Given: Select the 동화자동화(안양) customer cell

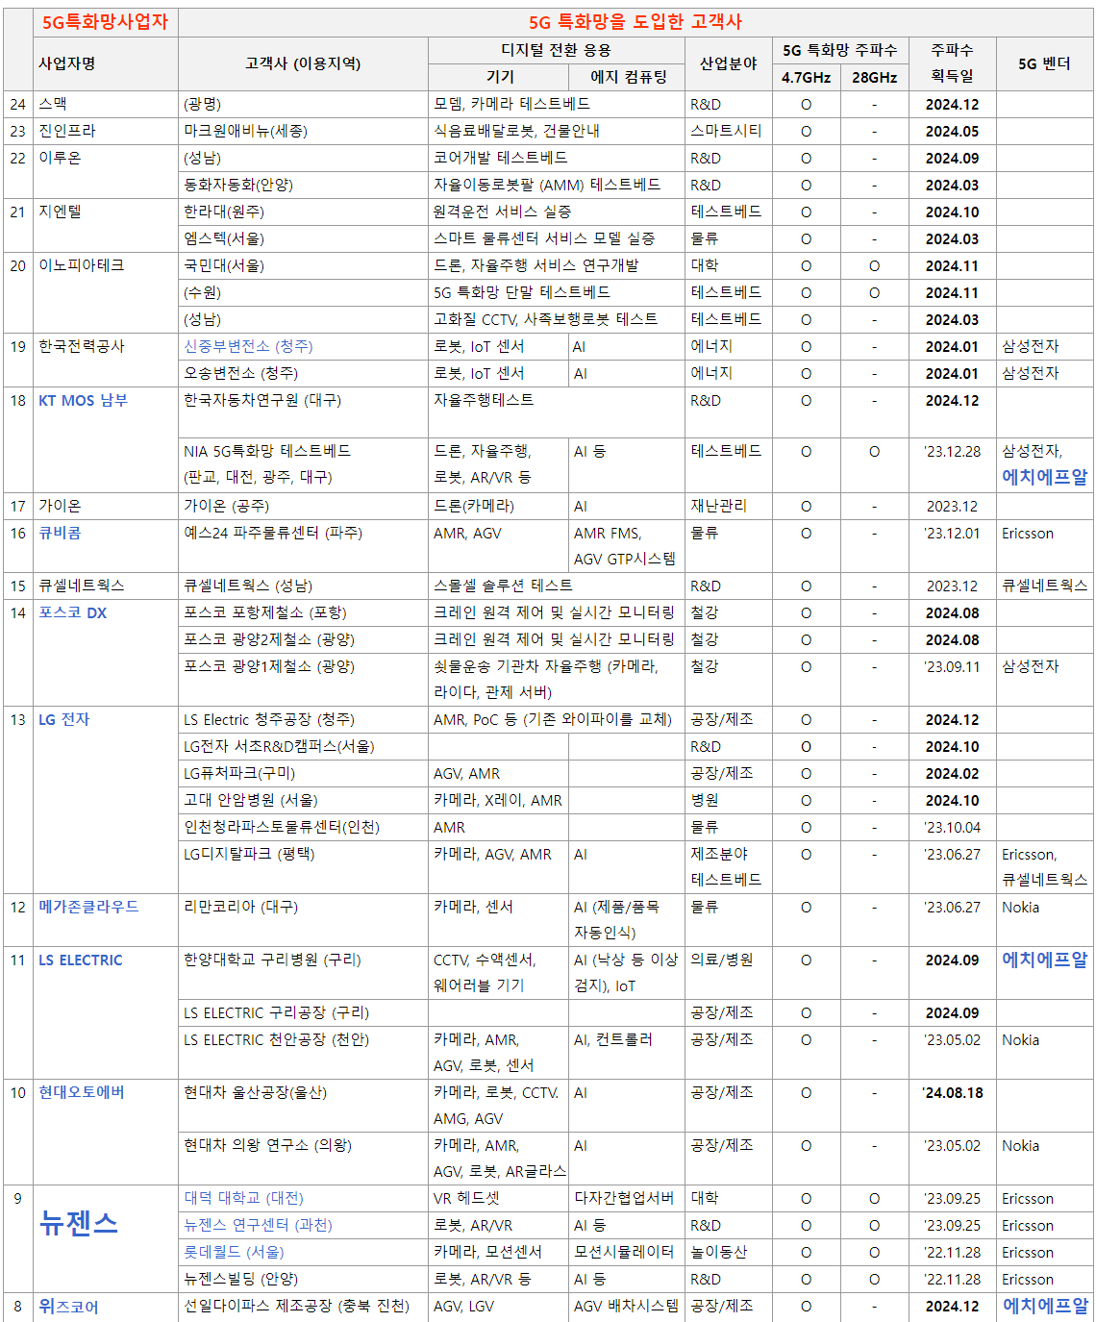Looking at the screenshot, I should pos(303,185).
